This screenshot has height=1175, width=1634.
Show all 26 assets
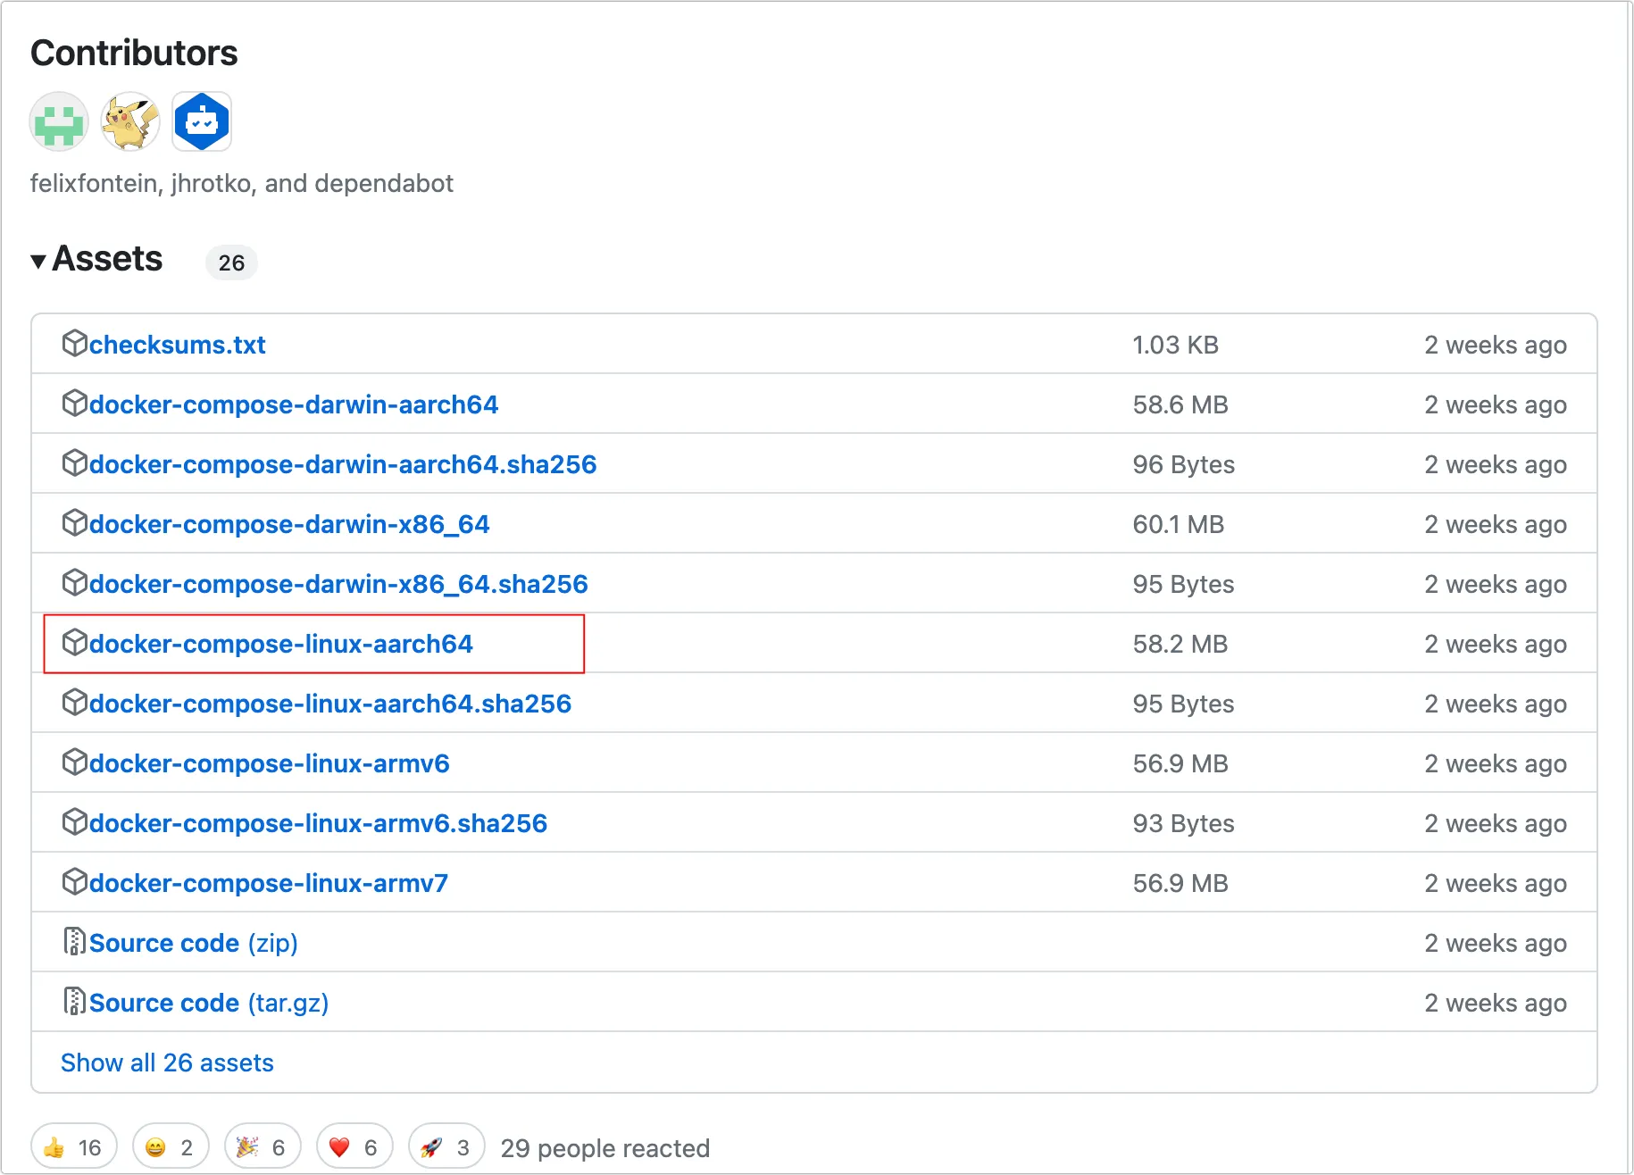pyautogui.click(x=167, y=1062)
